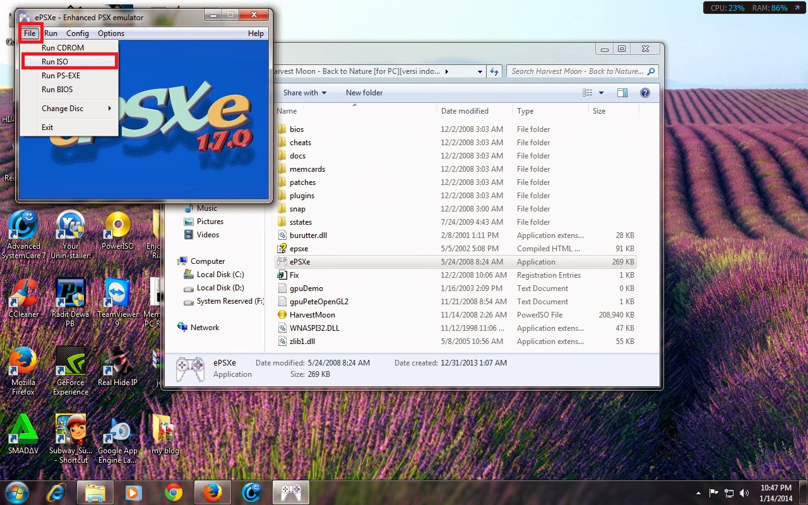
Task: Click the Explorer search box
Action: pos(582,71)
